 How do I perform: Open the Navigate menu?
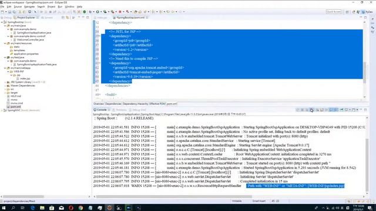pyautogui.click(x=29, y=6)
